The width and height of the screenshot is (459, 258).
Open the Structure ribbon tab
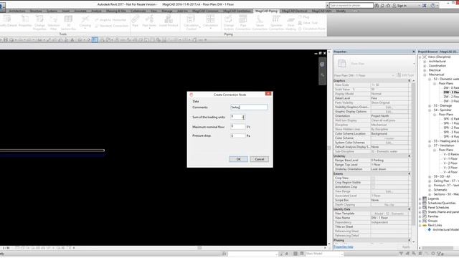pos(36,11)
